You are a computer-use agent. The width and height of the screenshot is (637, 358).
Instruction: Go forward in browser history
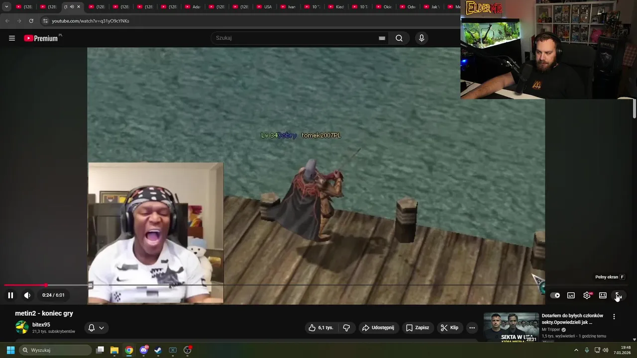(19, 21)
